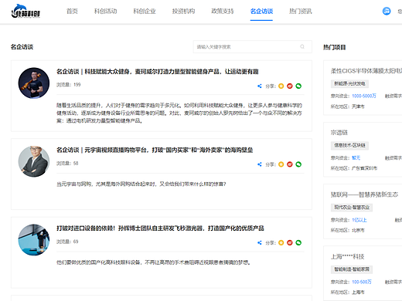Click the fitness article summary paragraph

pyautogui.click(x=179, y=113)
